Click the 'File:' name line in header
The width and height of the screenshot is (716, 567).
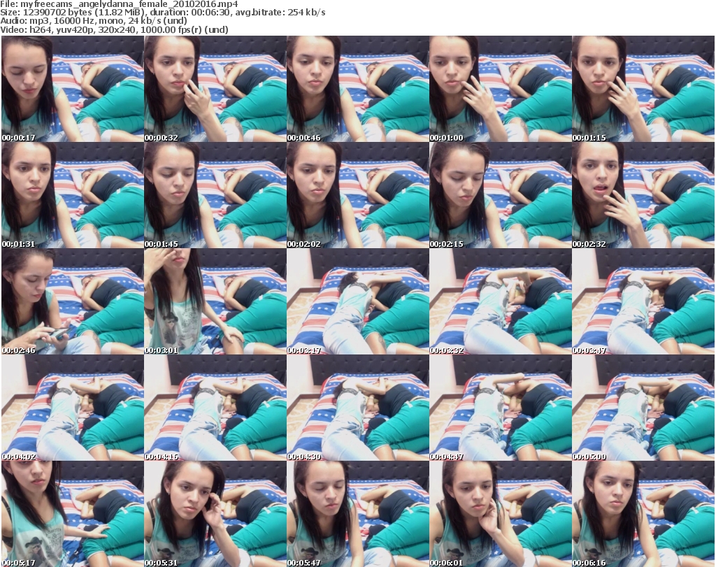(119, 4)
